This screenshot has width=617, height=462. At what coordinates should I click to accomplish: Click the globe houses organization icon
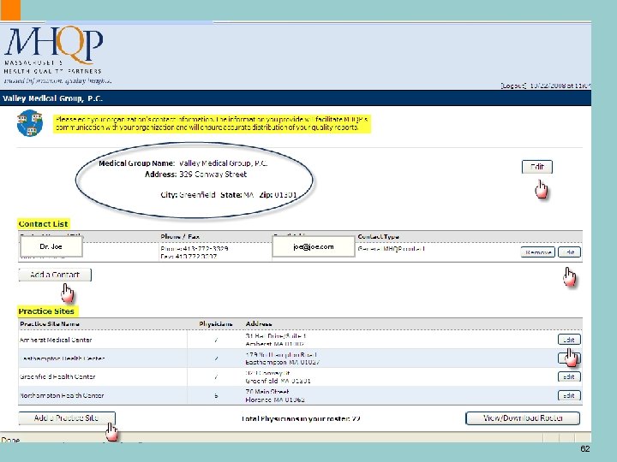[x=30, y=123]
